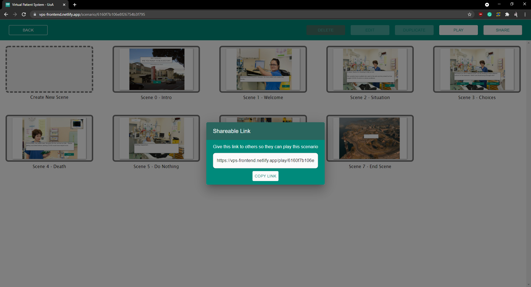This screenshot has height=287, width=531.
Task: Open the uBlock Origin extension
Action: (481, 14)
